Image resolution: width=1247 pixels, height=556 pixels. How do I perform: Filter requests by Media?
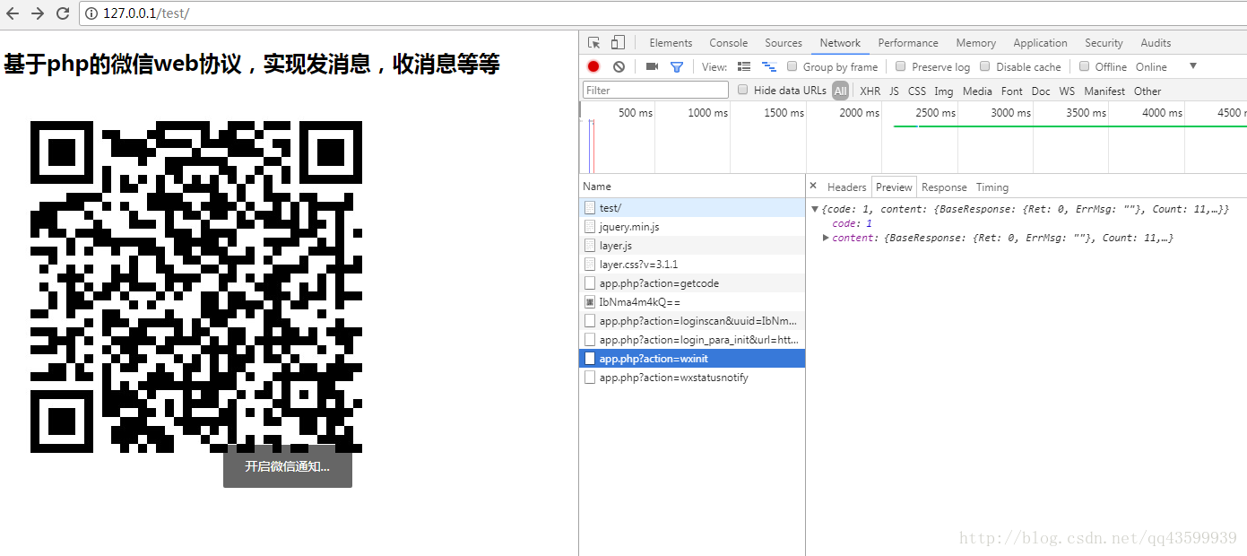click(977, 91)
